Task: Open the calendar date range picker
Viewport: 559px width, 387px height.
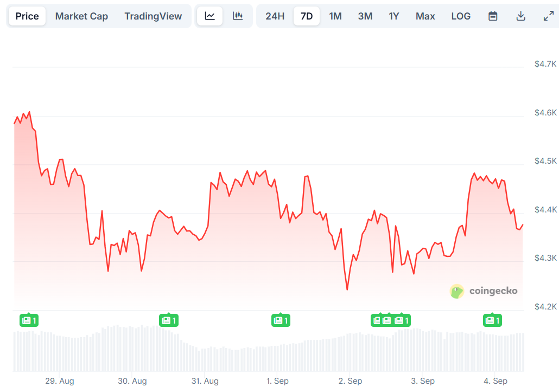Action: tap(493, 16)
